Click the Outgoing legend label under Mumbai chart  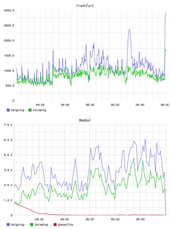[17, 225]
